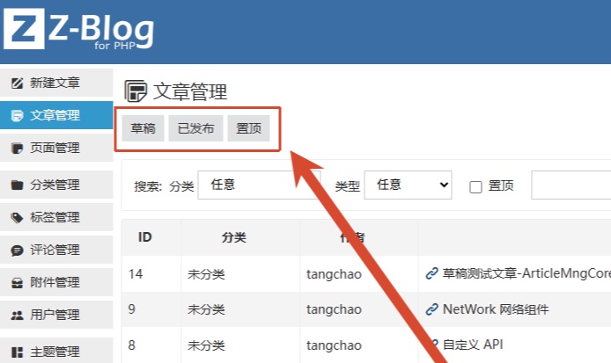
Task: Click the 附件管理 inbox icon
Action: pyautogui.click(x=17, y=283)
